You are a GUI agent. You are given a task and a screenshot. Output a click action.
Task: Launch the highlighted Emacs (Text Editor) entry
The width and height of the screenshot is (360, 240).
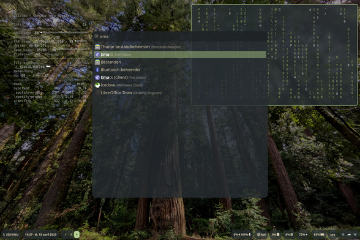180,54
